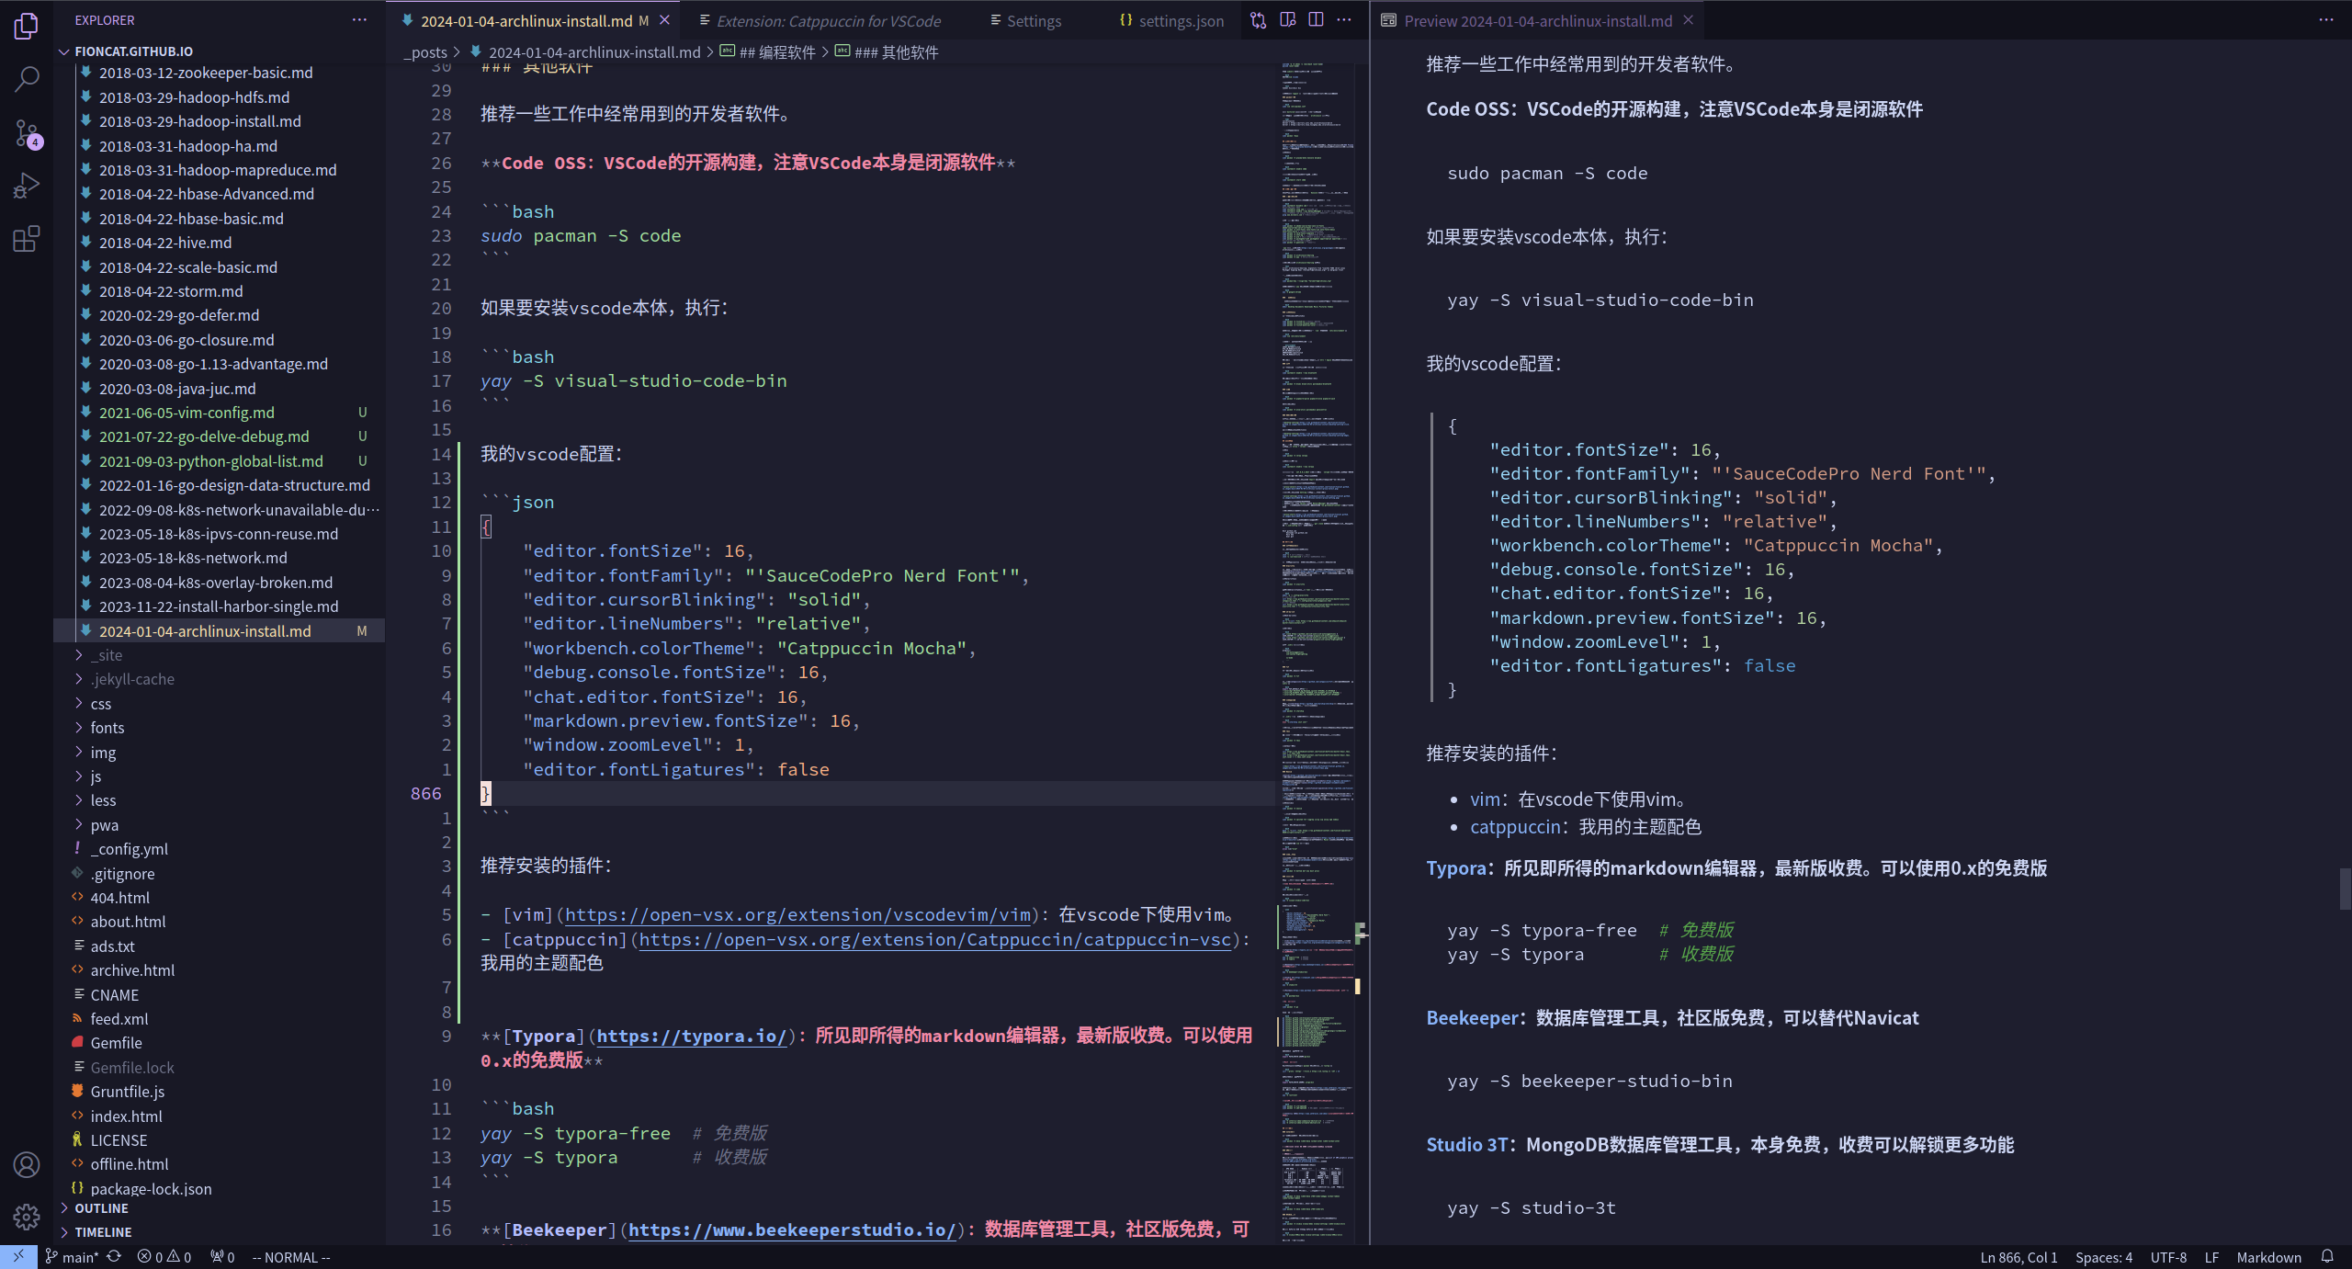This screenshot has width=2352, height=1269.
Task: Click the Open Changes icon in editor toolbar
Action: click(x=1259, y=20)
